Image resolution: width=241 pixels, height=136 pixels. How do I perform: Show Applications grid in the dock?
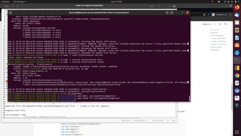(x=237, y=132)
